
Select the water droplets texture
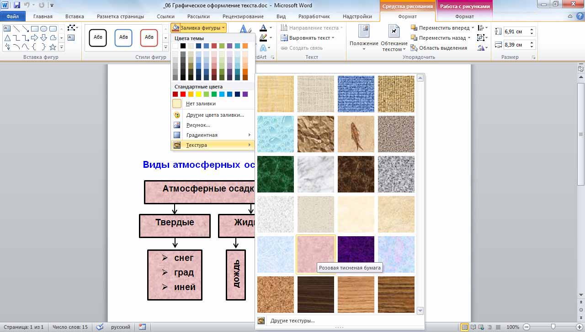[x=276, y=134]
